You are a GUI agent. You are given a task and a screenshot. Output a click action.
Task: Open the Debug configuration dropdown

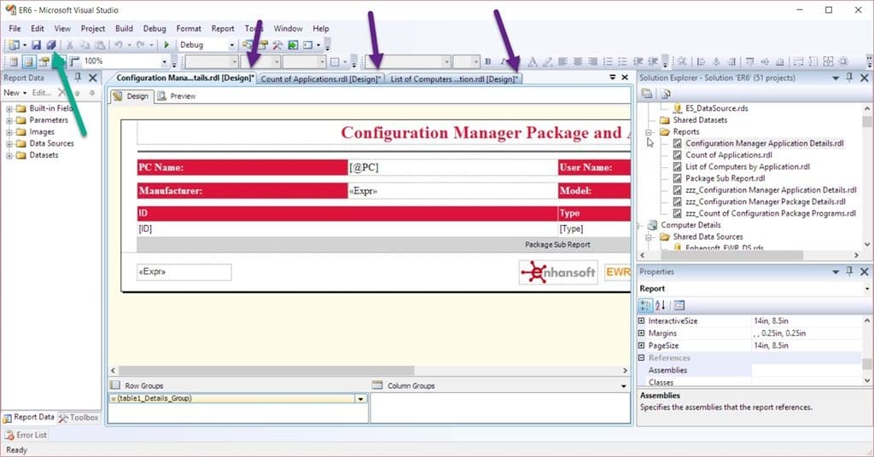pyautogui.click(x=232, y=44)
